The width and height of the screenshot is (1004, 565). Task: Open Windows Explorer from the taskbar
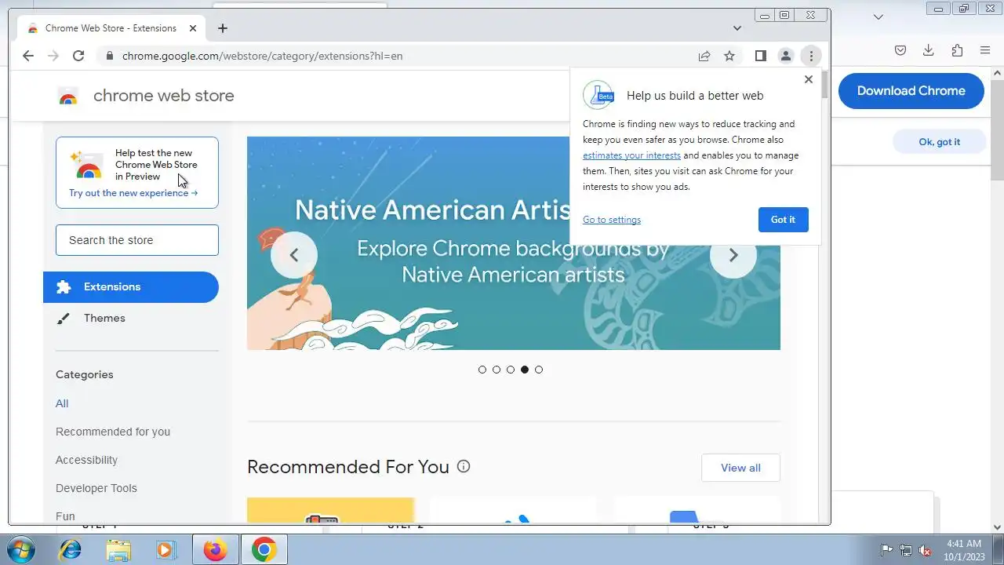coord(118,550)
